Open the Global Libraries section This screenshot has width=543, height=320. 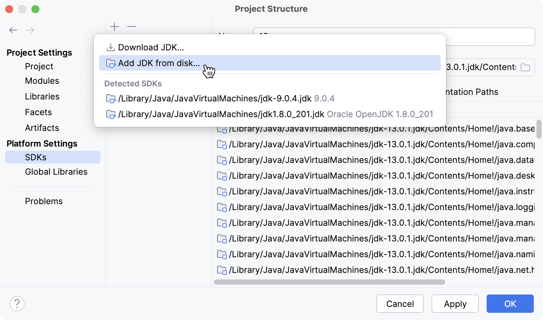56,171
